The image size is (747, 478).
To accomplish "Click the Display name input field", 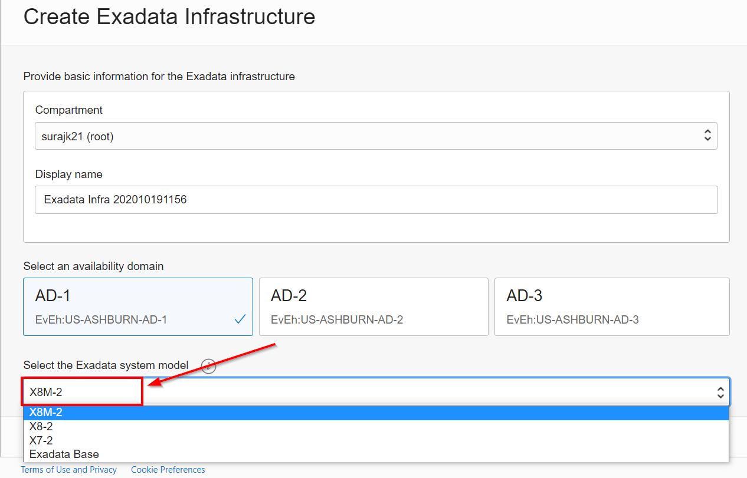I will point(376,200).
